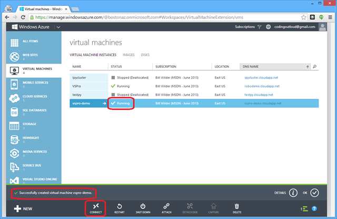The width and height of the screenshot is (337, 219).
Task: Click the help question mark icon
Action: 314,208
